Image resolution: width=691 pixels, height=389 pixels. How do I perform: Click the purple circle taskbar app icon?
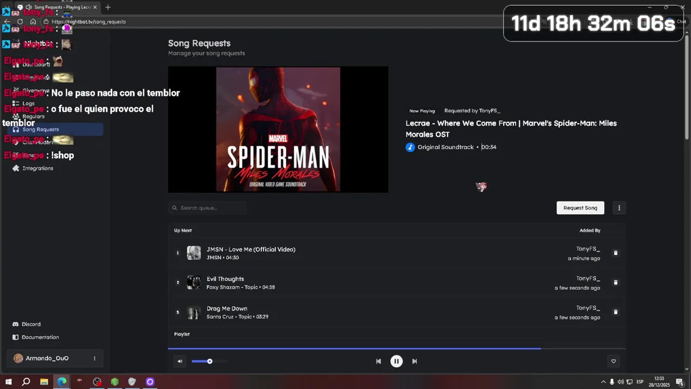coord(150,382)
